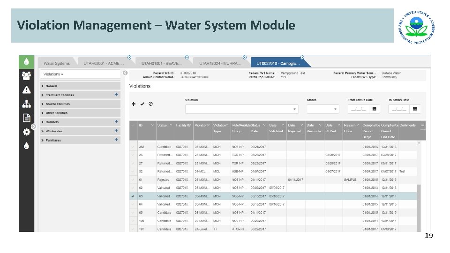Open the Status column header menu
The height and width of the screenshot is (253, 450).
(171, 125)
